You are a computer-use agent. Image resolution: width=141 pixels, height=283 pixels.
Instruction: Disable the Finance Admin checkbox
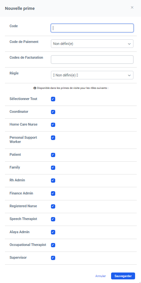(53, 193)
